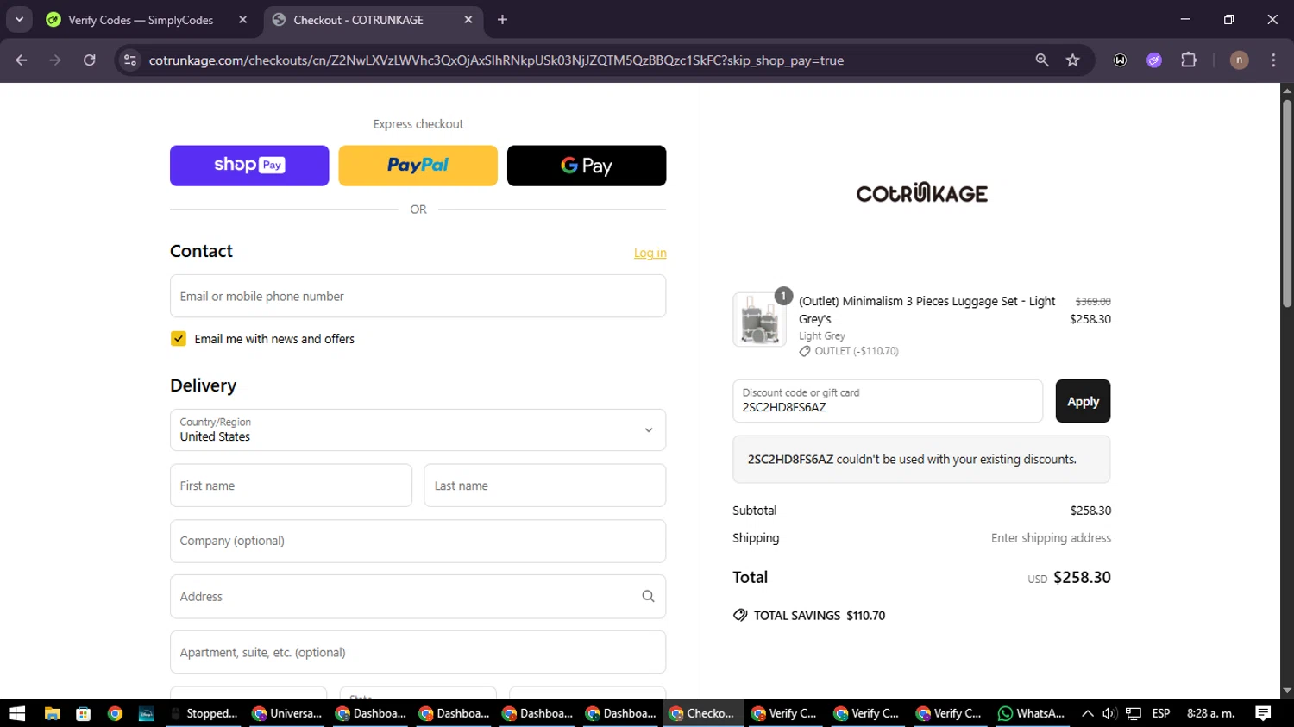This screenshot has width=1294, height=727.
Task: Open Microsoft Store from taskbar
Action: click(83, 713)
